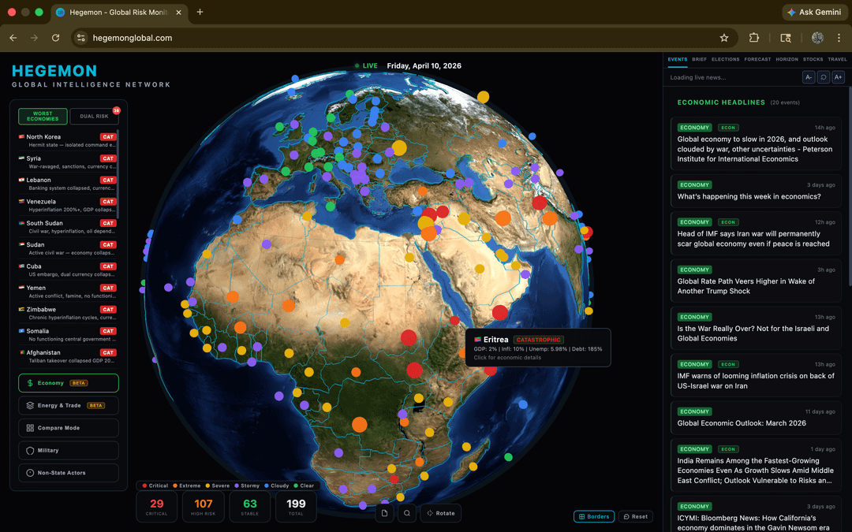Switch to the Elections tab
This screenshot has height=532, width=852.
click(x=725, y=59)
